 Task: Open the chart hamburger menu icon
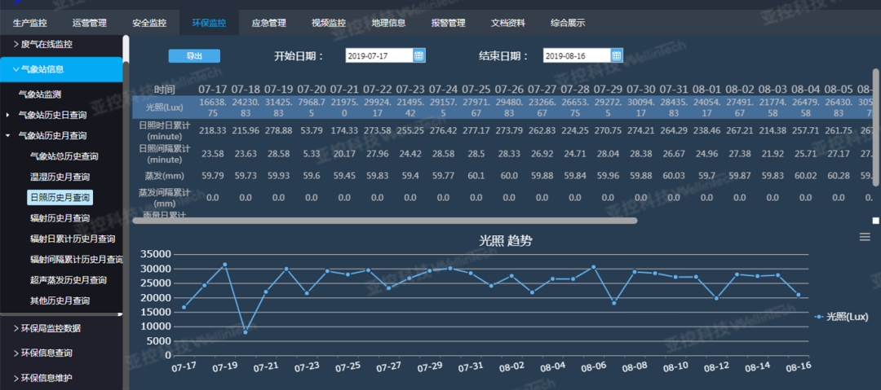point(865,238)
